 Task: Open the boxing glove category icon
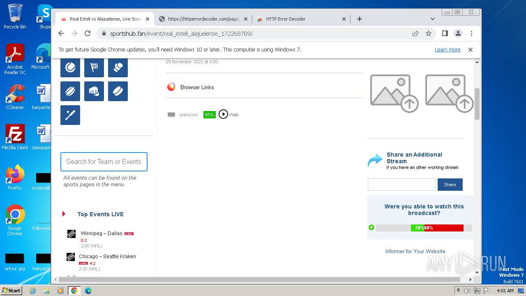(x=118, y=67)
